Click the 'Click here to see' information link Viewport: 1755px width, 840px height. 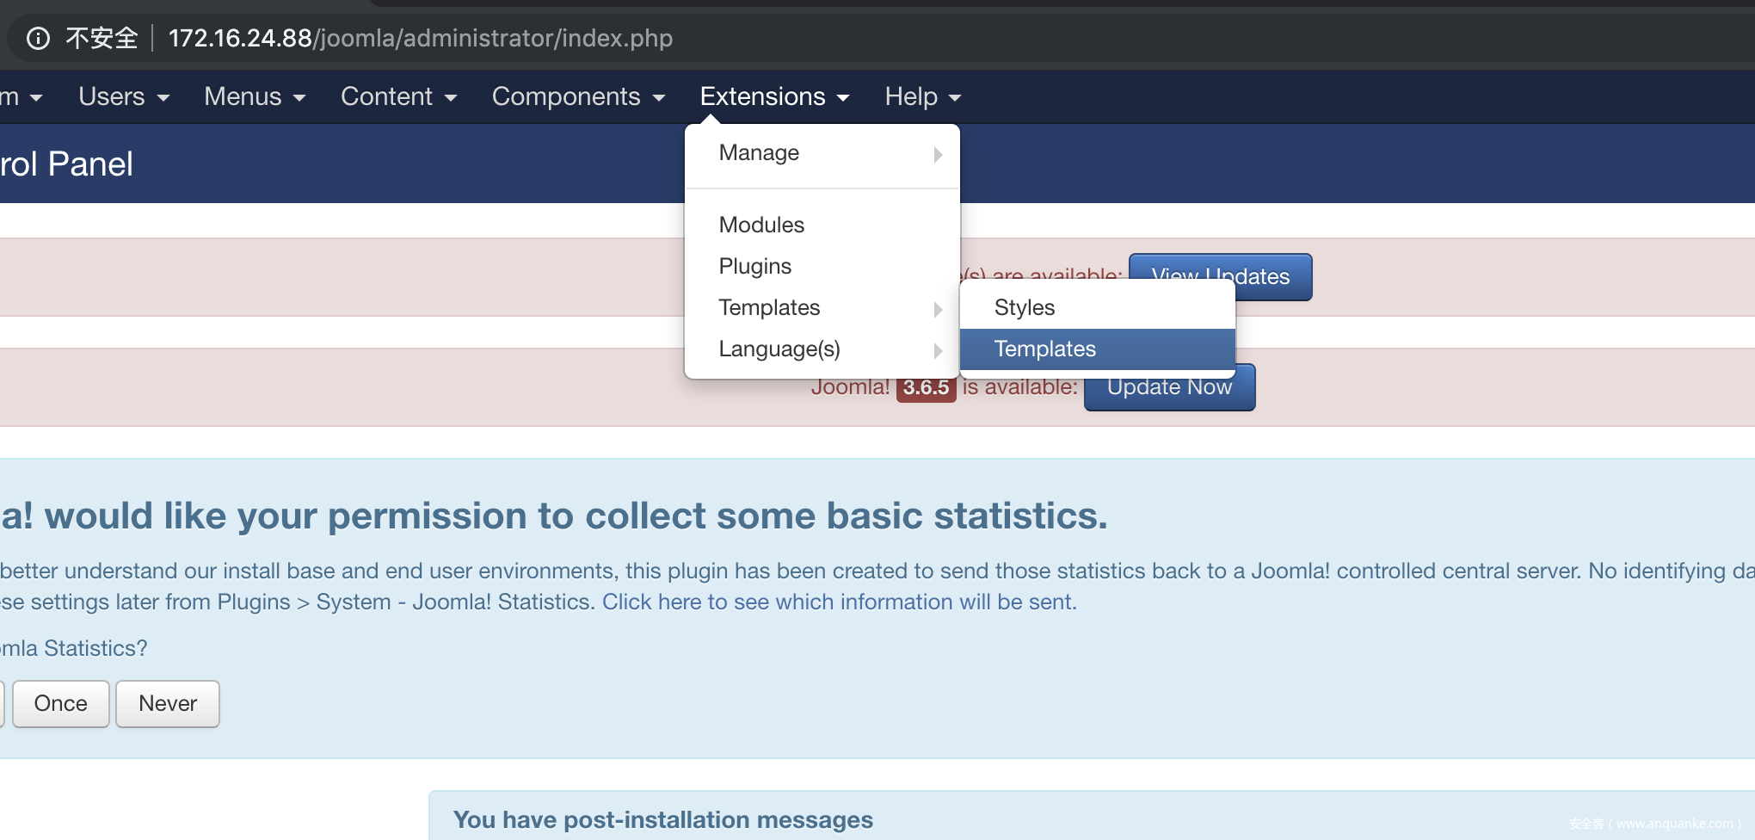point(839,602)
